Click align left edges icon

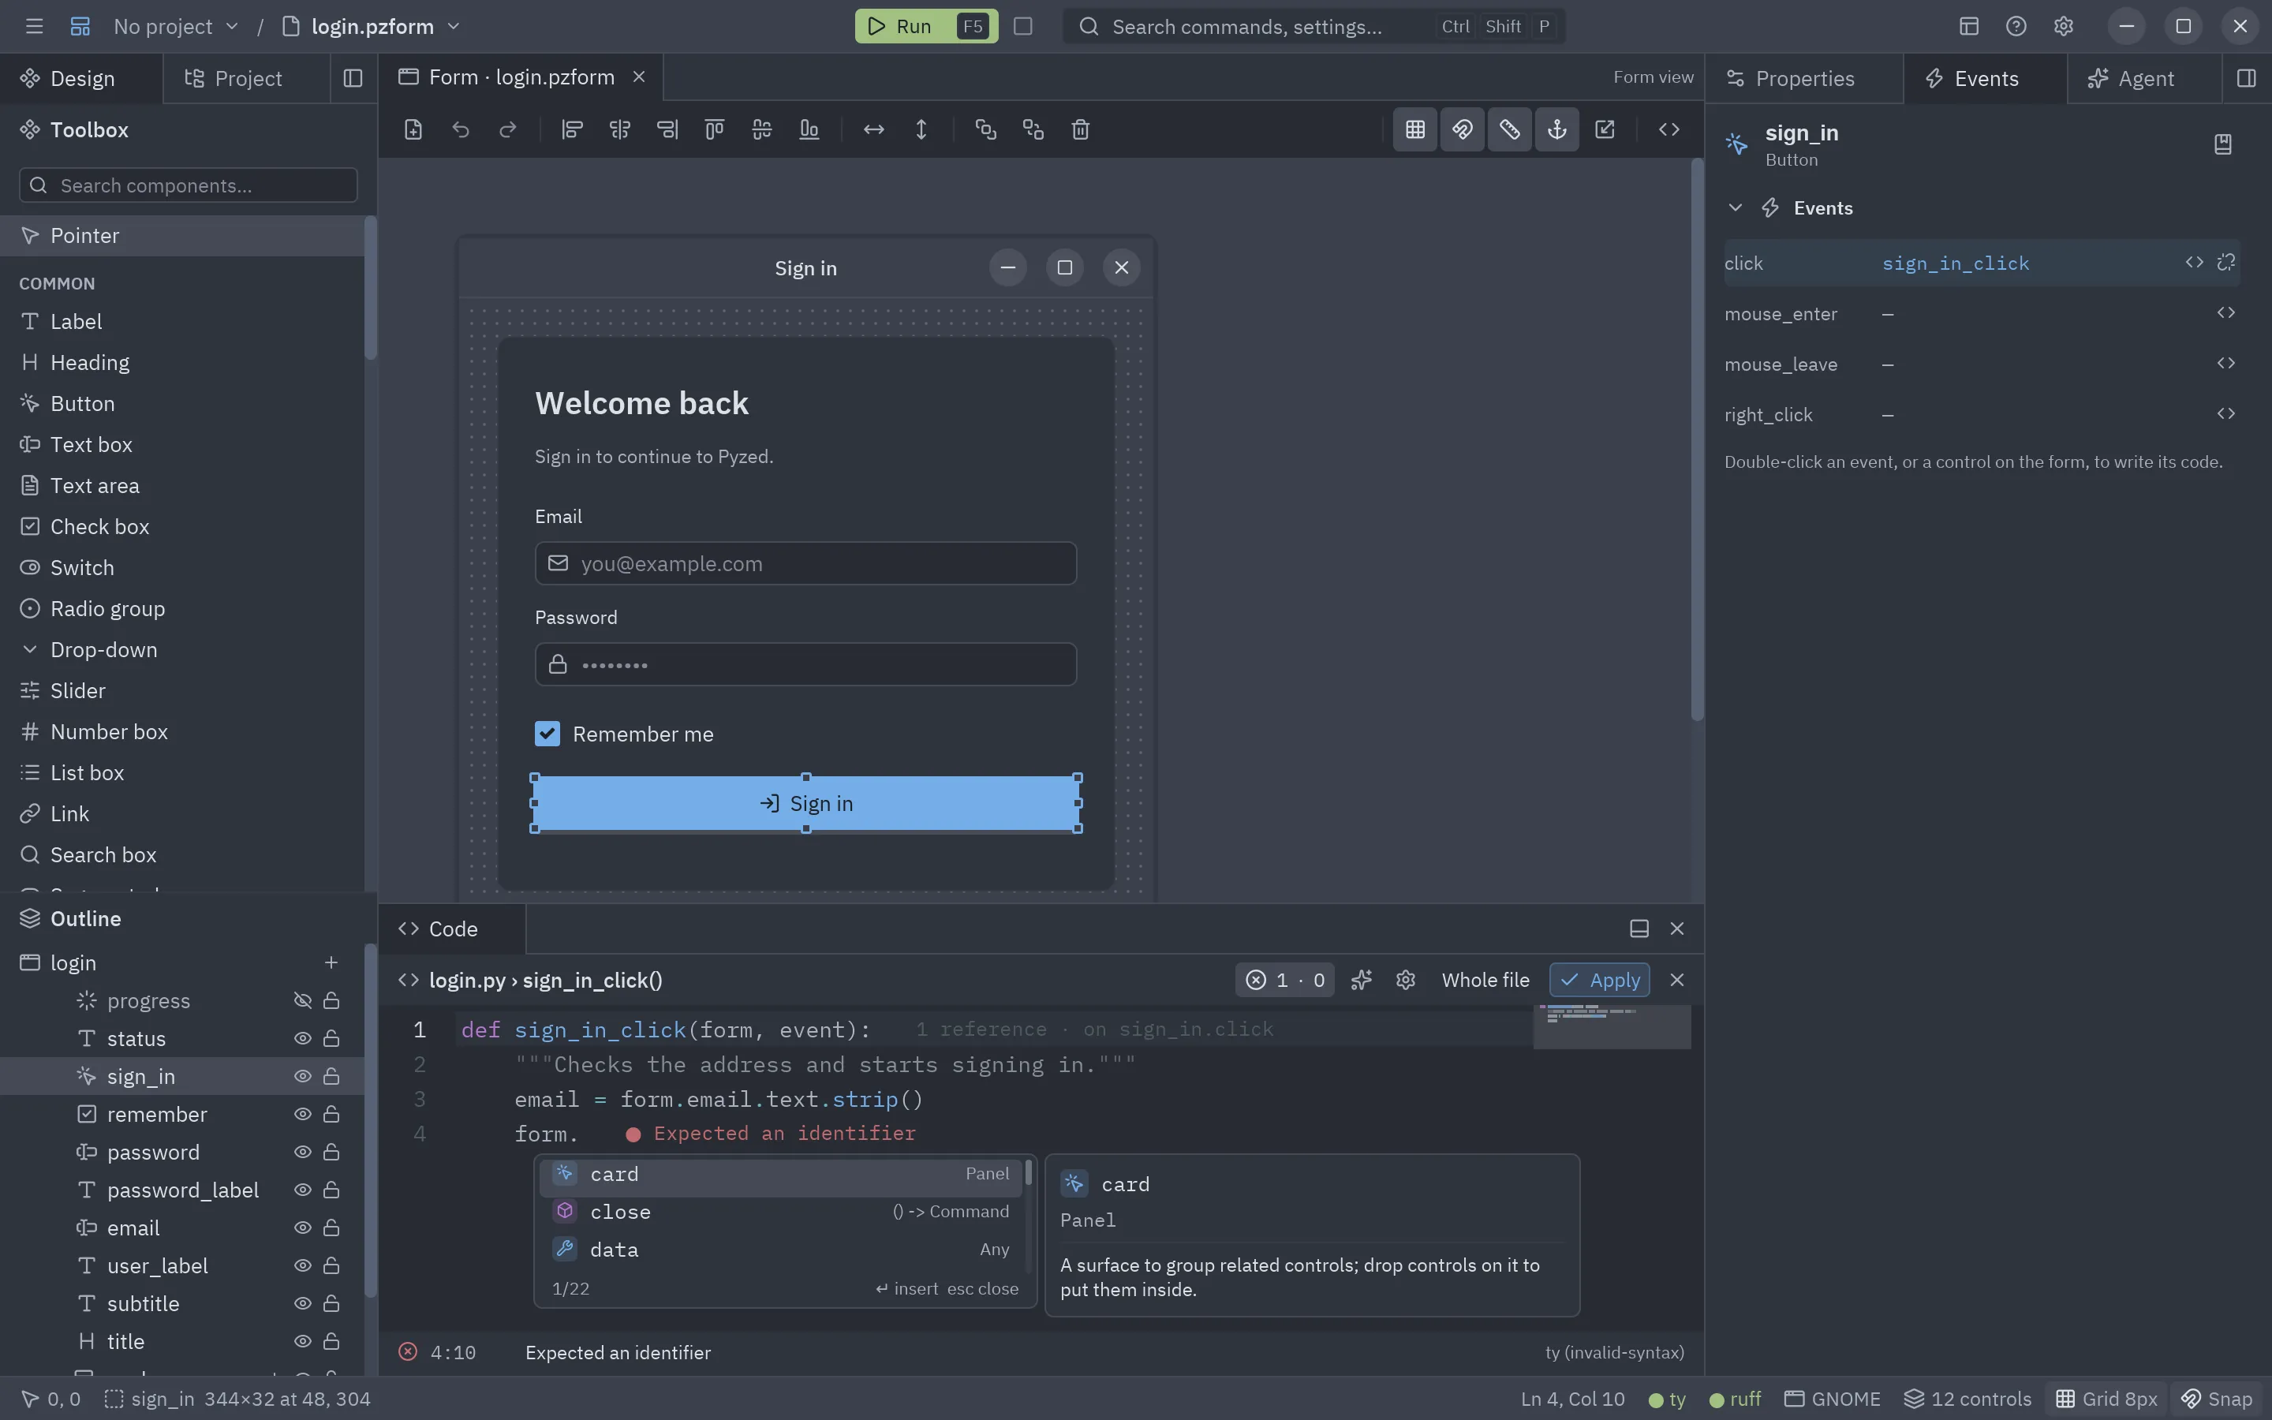[572, 129]
